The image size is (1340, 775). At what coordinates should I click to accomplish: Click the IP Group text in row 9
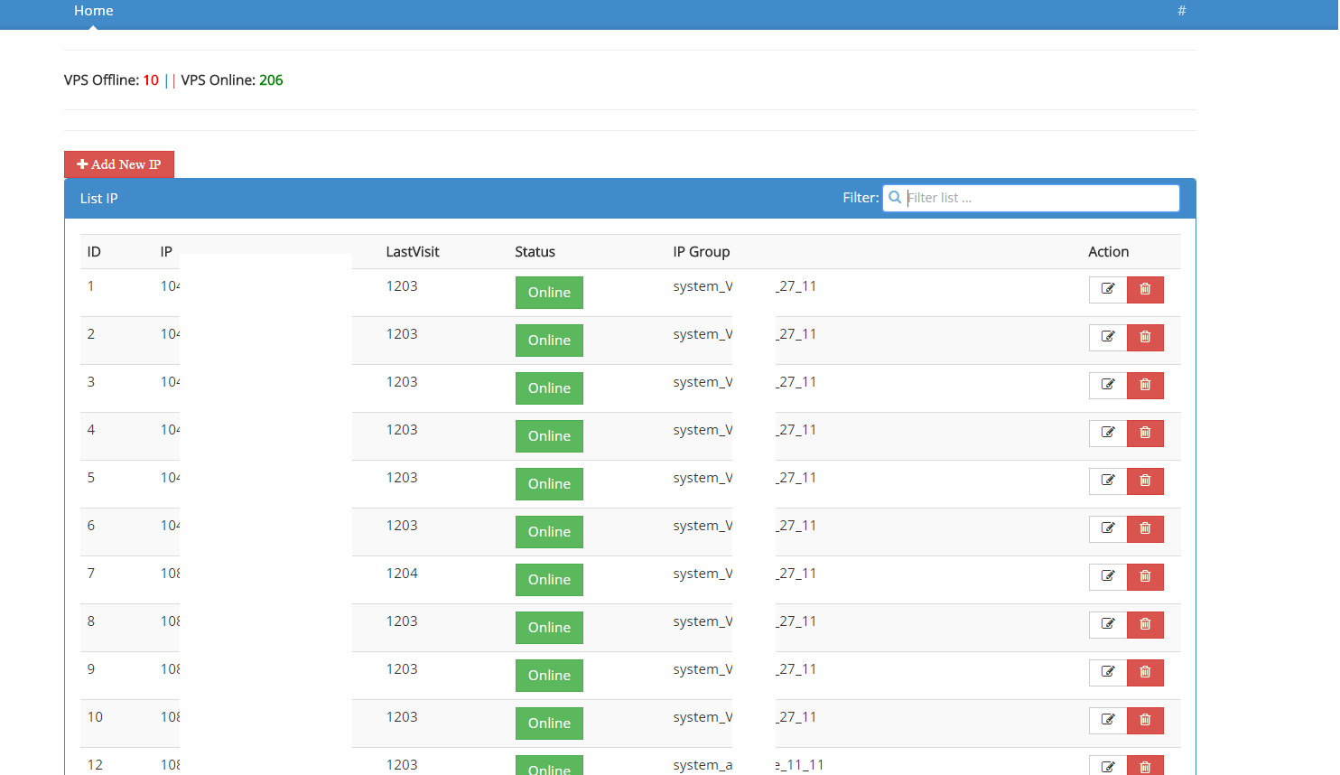click(745, 669)
